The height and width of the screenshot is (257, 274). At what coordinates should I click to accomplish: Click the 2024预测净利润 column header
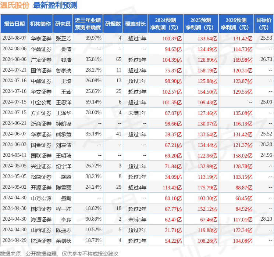pyautogui.click(x=166, y=24)
